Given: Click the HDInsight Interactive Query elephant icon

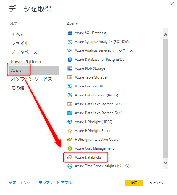Looking at the screenshot, I should pyautogui.click(x=70, y=140).
